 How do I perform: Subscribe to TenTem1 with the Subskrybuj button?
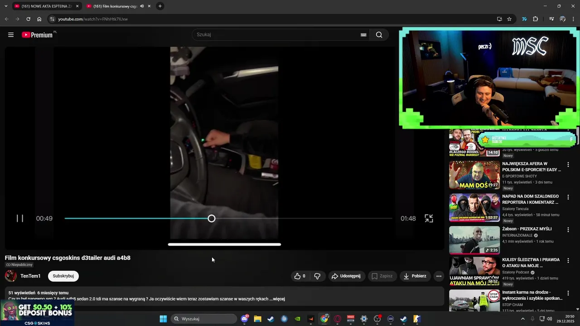point(63,276)
